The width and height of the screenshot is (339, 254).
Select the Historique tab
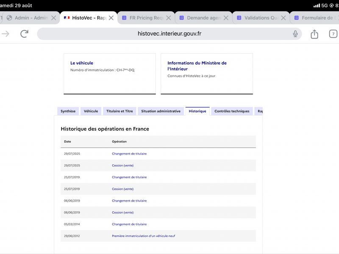(x=197, y=111)
